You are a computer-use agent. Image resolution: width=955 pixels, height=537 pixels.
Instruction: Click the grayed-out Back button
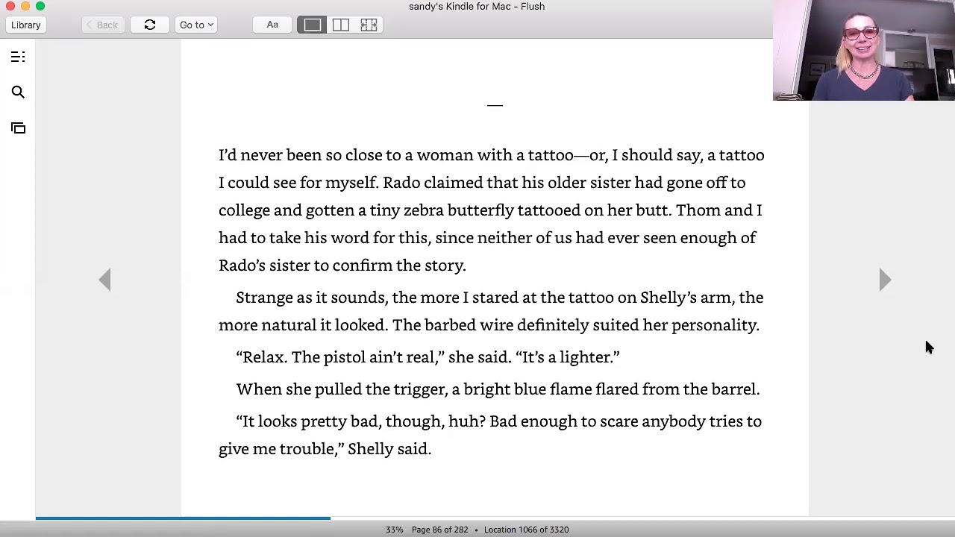102,25
